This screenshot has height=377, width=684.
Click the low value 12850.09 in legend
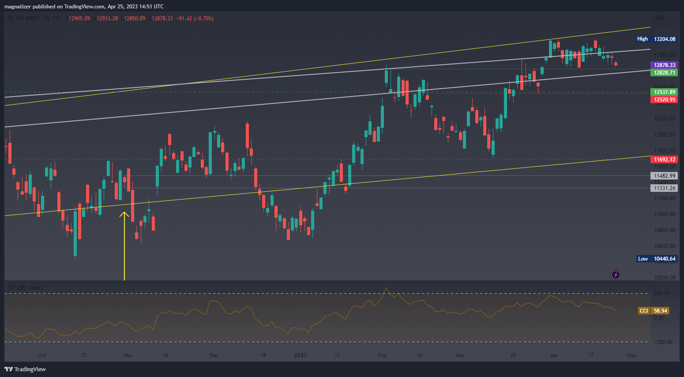click(x=134, y=19)
